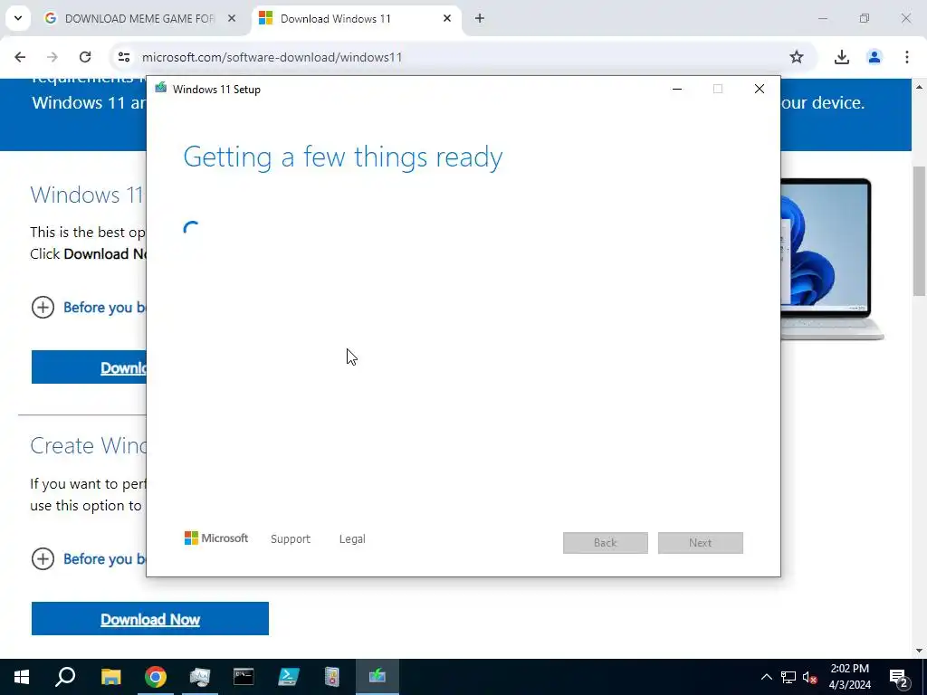
Task: Open taskbar Search
Action: (65, 677)
